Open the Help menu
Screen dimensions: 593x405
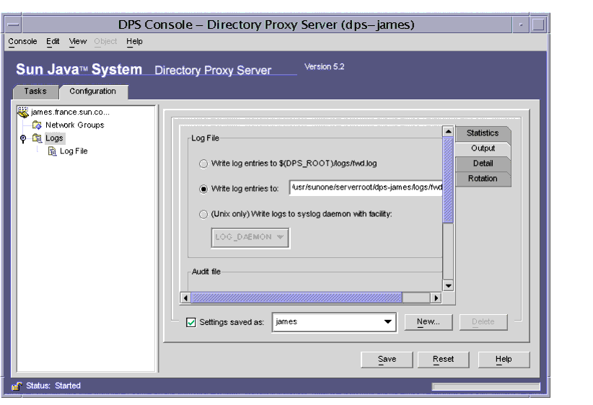(134, 42)
